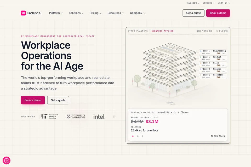Click the Kadence wordmark
This screenshot has width=251, height=167.
tap(34, 13)
